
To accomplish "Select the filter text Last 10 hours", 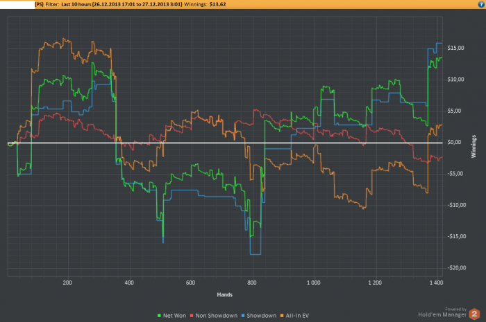I will (76, 4).
